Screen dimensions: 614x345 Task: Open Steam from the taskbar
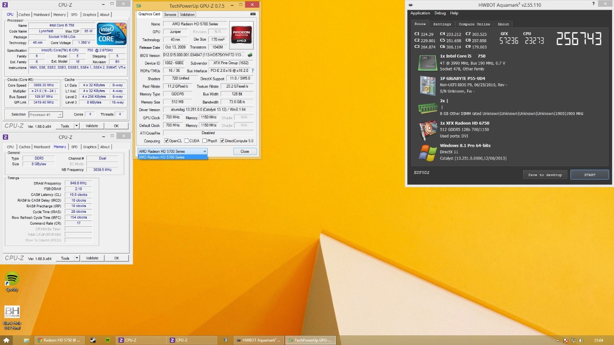(x=93, y=340)
